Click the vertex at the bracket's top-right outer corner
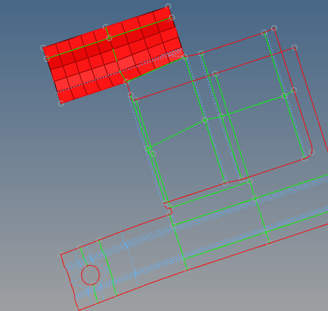 [x=274, y=28]
